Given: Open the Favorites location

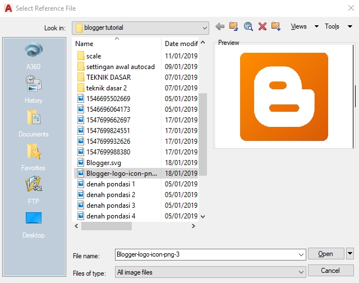Looking at the screenshot, I should [x=34, y=157].
